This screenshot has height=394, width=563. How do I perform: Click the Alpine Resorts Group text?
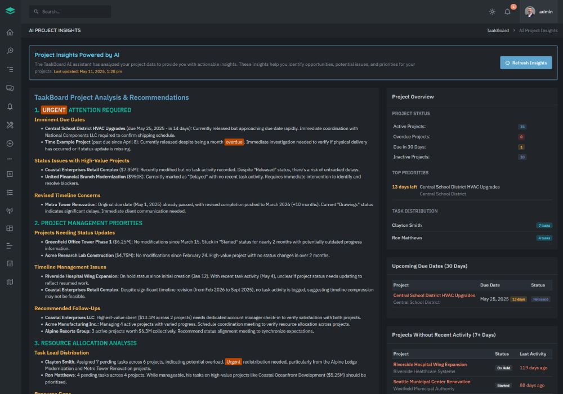click(68, 331)
